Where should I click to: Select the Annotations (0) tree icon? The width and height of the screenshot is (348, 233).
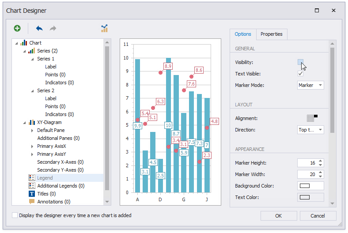tap(32, 202)
